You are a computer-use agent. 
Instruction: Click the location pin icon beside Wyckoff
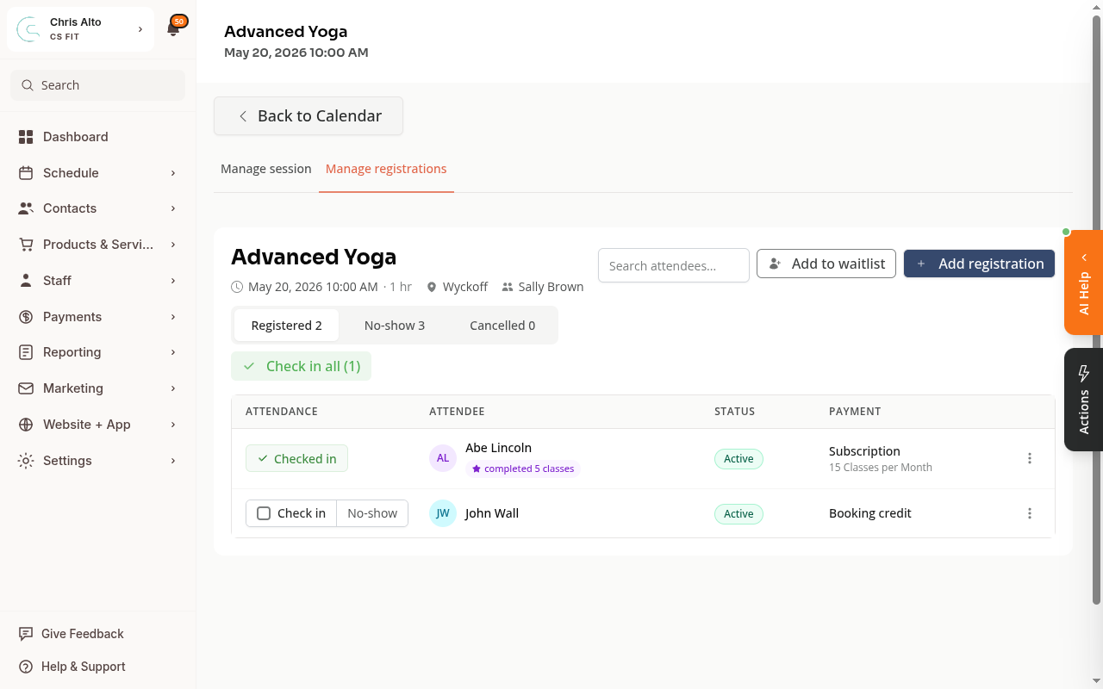point(432,287)
